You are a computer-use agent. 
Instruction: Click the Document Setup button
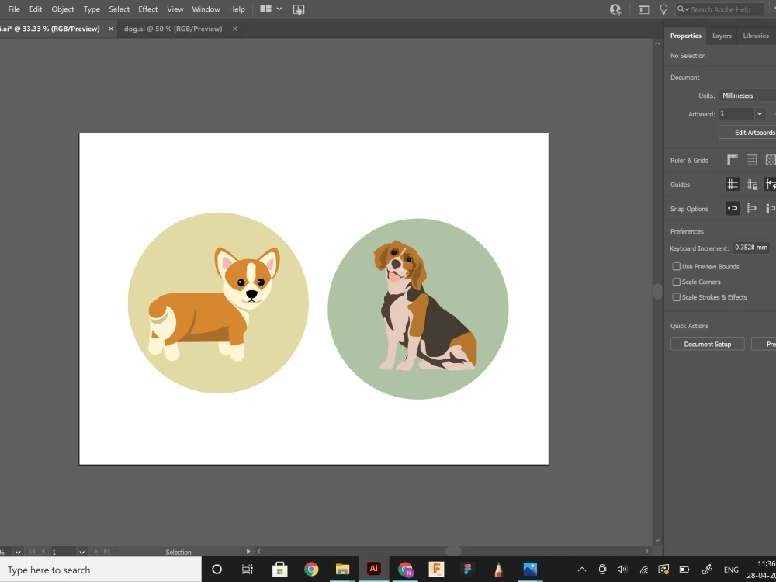coord(707,344)
